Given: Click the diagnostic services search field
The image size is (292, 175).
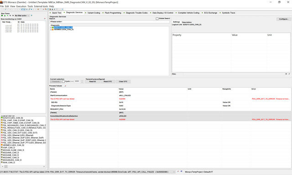Looking at the screenshot, I should pyautogui.click(x=109, y=22).
